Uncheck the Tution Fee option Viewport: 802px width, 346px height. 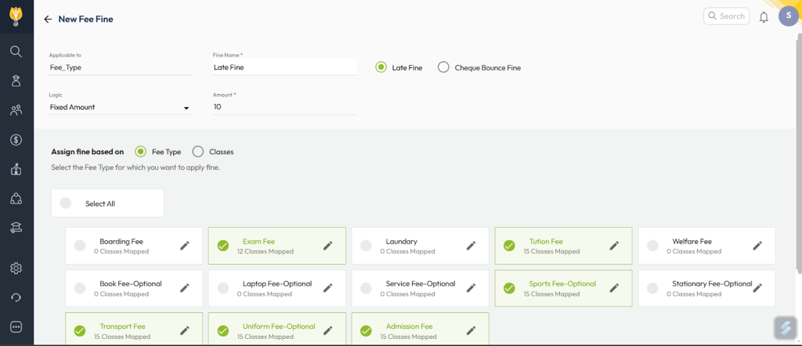[509, 246]
